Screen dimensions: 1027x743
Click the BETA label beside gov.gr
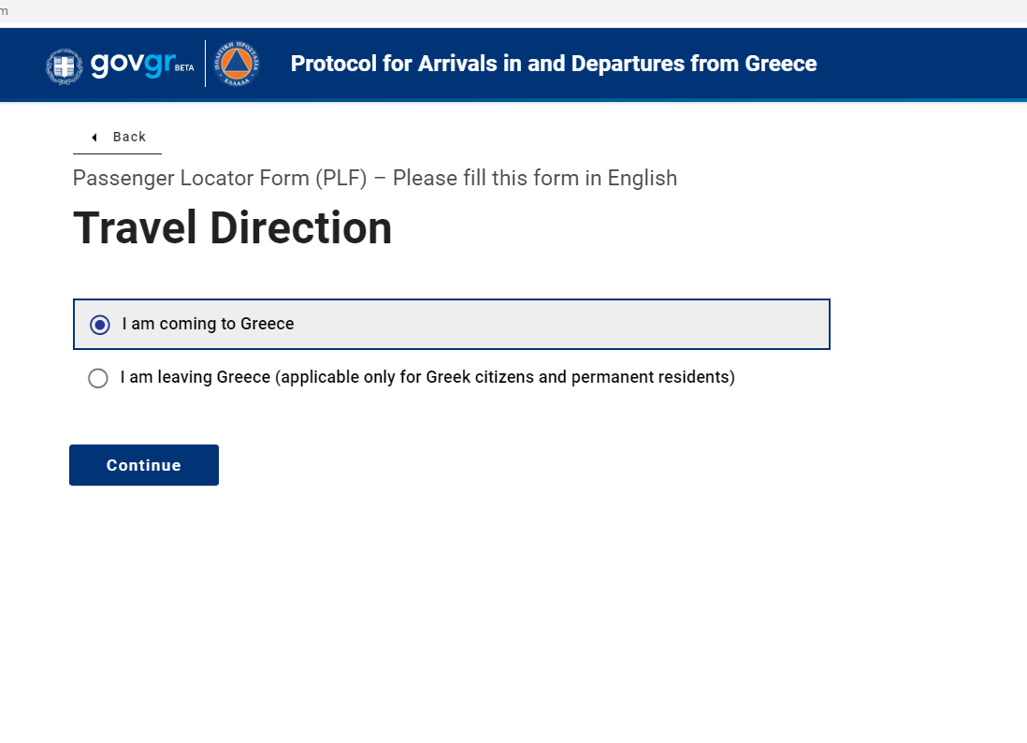tap(184, 67)
